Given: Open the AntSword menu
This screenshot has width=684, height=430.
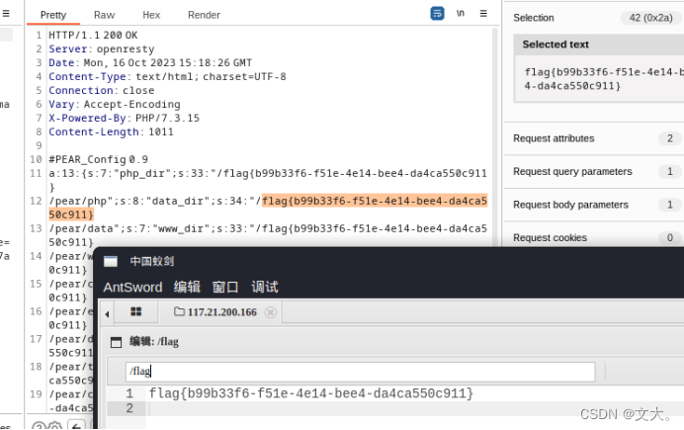Looking at the screenshot, I should pyautogui.click(x=132, y=288).
